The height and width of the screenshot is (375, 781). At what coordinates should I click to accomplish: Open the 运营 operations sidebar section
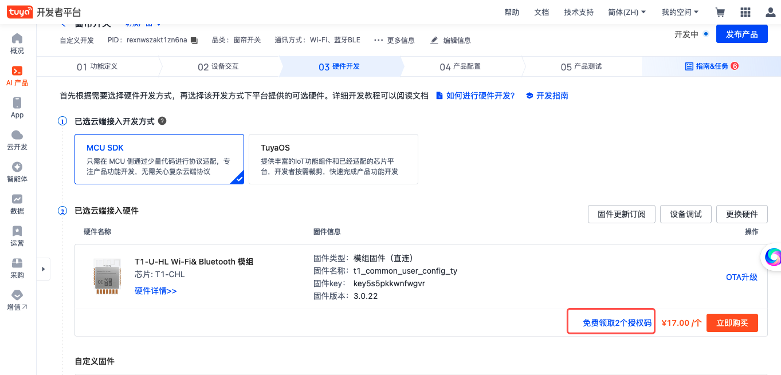[x=17, y=236]
